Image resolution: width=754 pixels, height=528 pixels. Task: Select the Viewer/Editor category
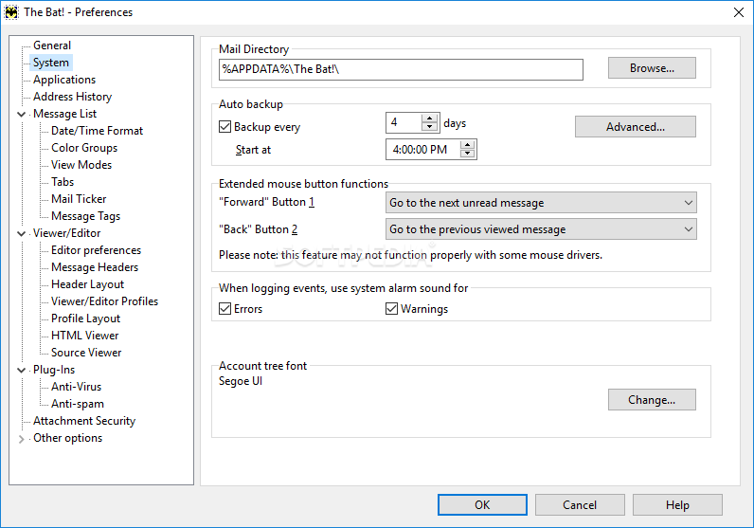67,233
